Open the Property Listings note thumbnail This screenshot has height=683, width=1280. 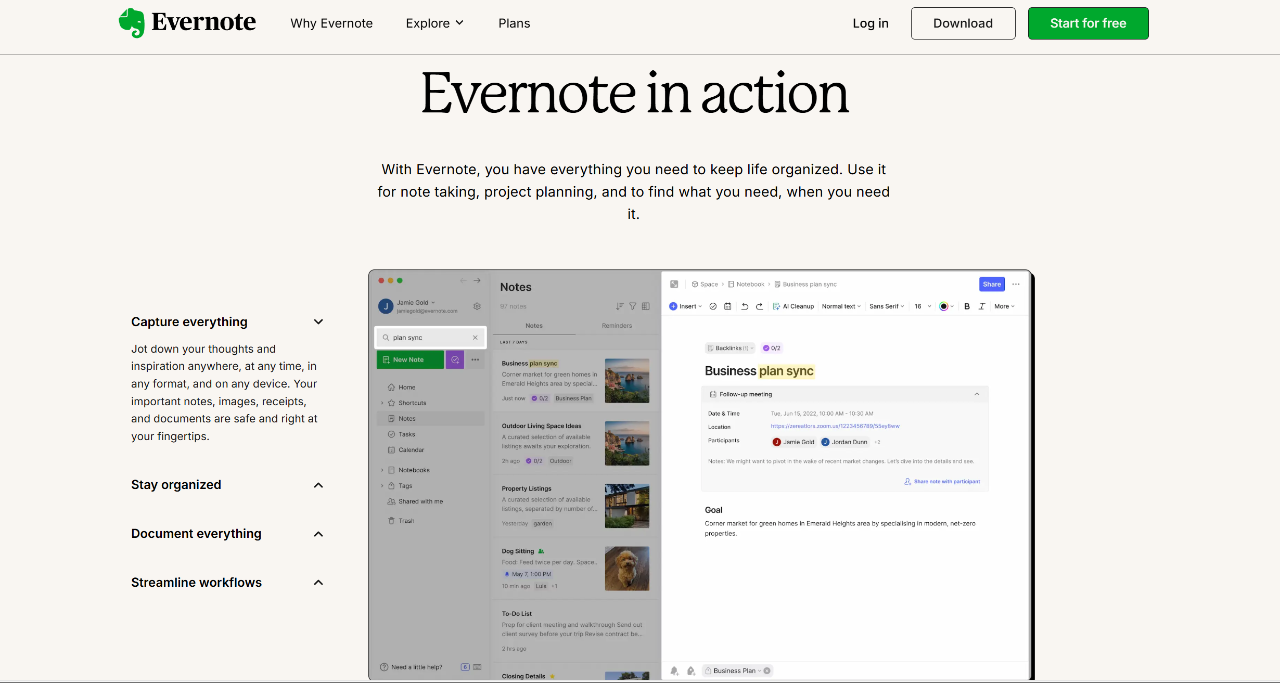pyautogui.click(x=627, y=506)
